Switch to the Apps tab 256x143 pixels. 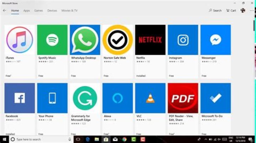[x=27, y=11]
